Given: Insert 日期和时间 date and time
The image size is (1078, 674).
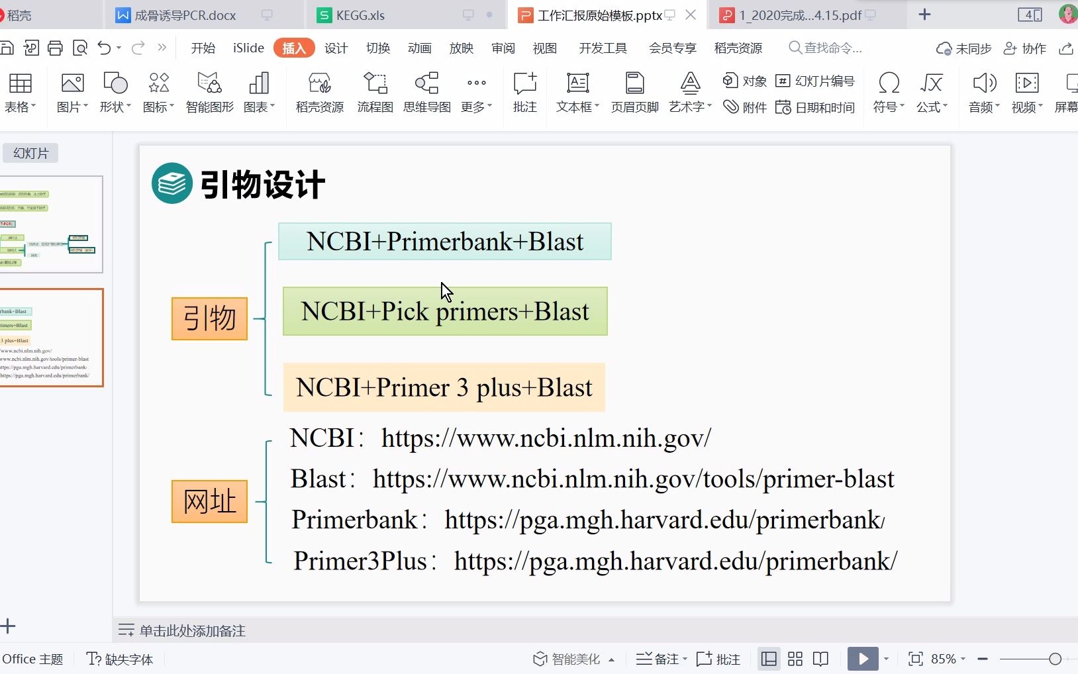Looking at the screenshot, I should [x=815, y=107].
